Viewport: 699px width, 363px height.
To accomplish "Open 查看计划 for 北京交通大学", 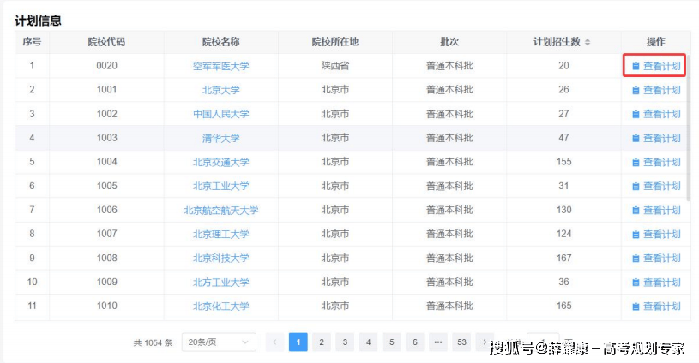I will (656, 163).
